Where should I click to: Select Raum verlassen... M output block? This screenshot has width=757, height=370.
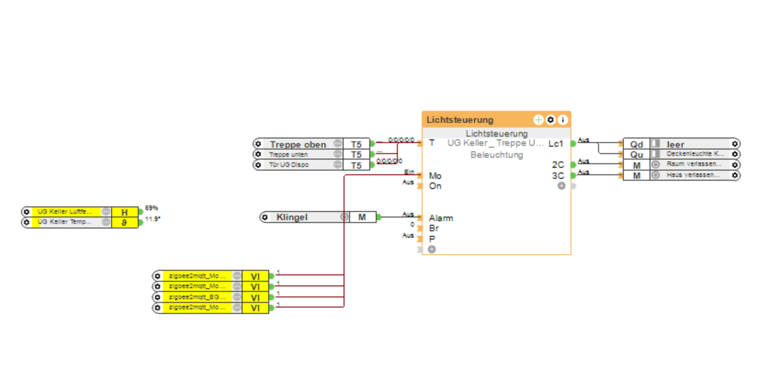pyautogui.click(x=681, y=165)
